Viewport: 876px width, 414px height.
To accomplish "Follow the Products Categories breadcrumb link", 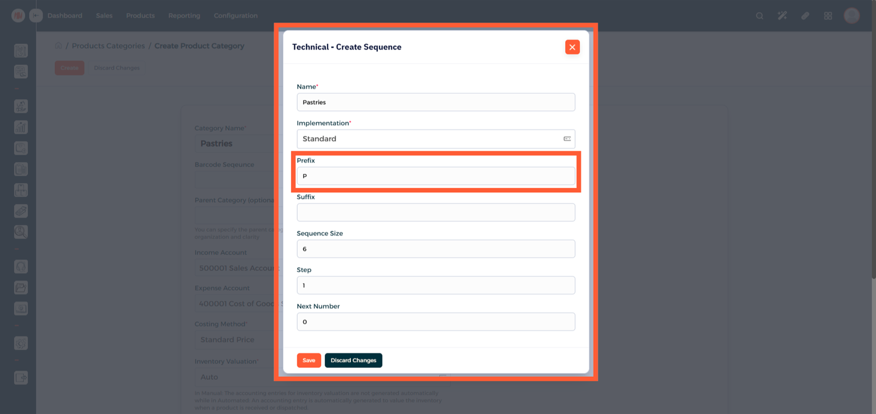I will click(108, 45).
